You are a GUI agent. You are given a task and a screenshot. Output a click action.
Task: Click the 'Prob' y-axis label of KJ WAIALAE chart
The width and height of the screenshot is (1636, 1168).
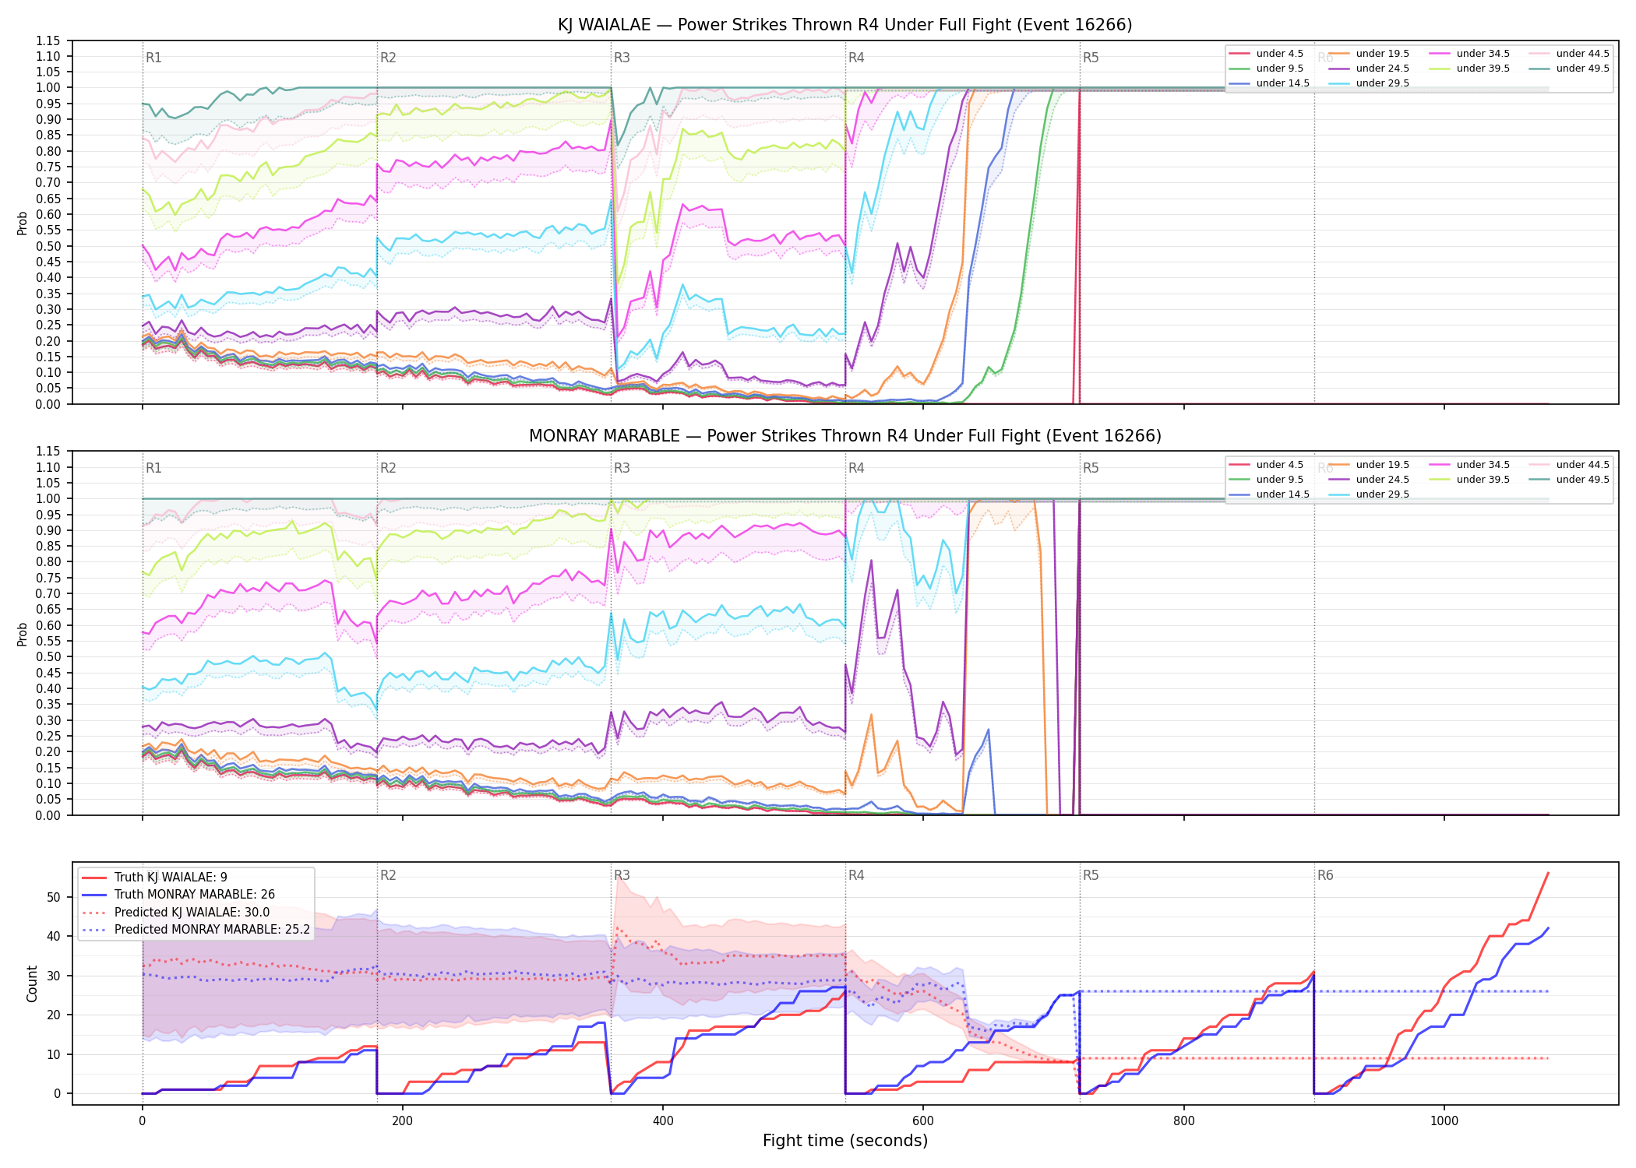point(23,223)
